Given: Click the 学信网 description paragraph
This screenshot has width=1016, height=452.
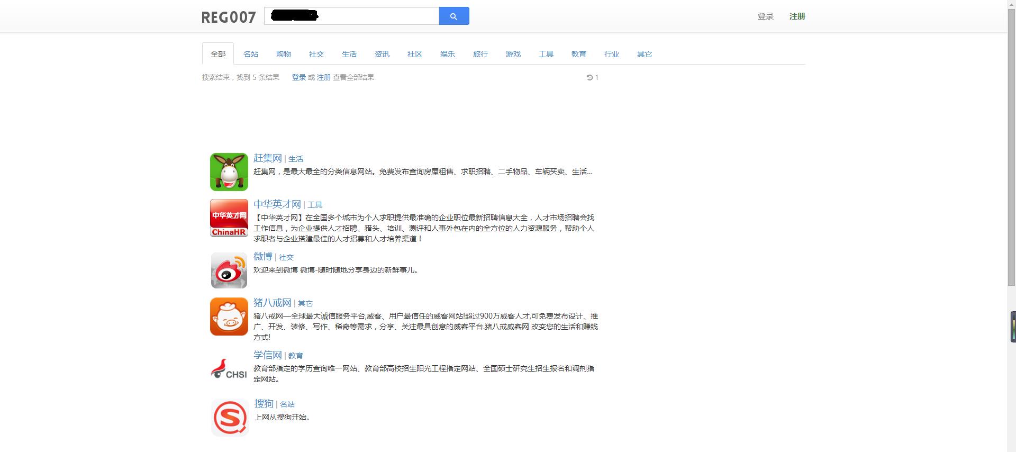Looking at the screenshot, I should tap(424, 374).
